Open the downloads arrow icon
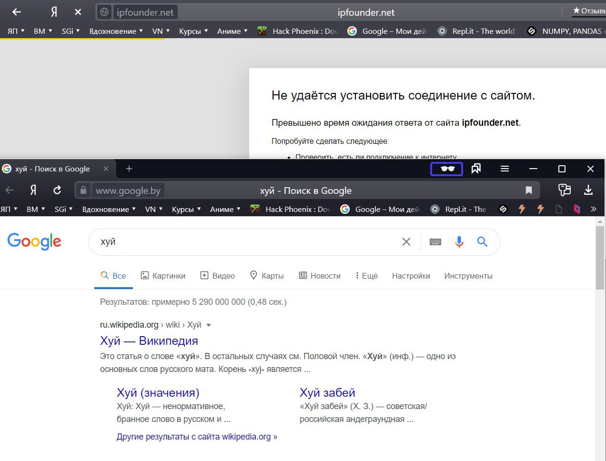The height and width of the screenshot is (461, 606). [x=588, y=190]
